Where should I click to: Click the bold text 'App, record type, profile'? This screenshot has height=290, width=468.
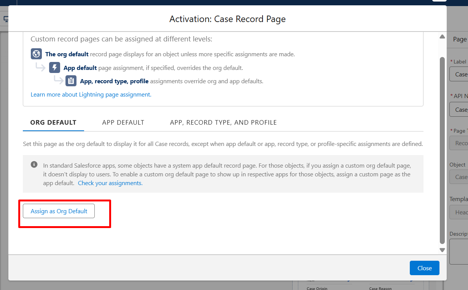(114, 81)
